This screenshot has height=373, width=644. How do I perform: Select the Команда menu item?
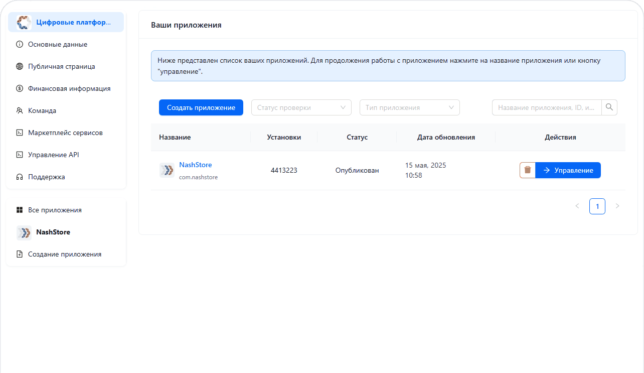click(x=66, y=110)
